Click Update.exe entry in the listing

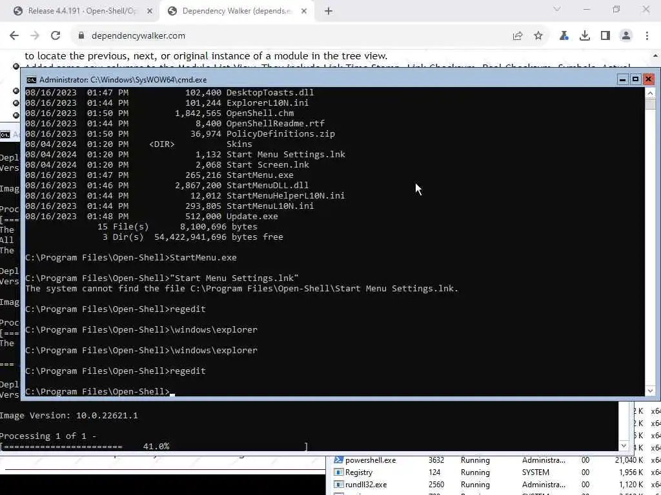[252, 217]
